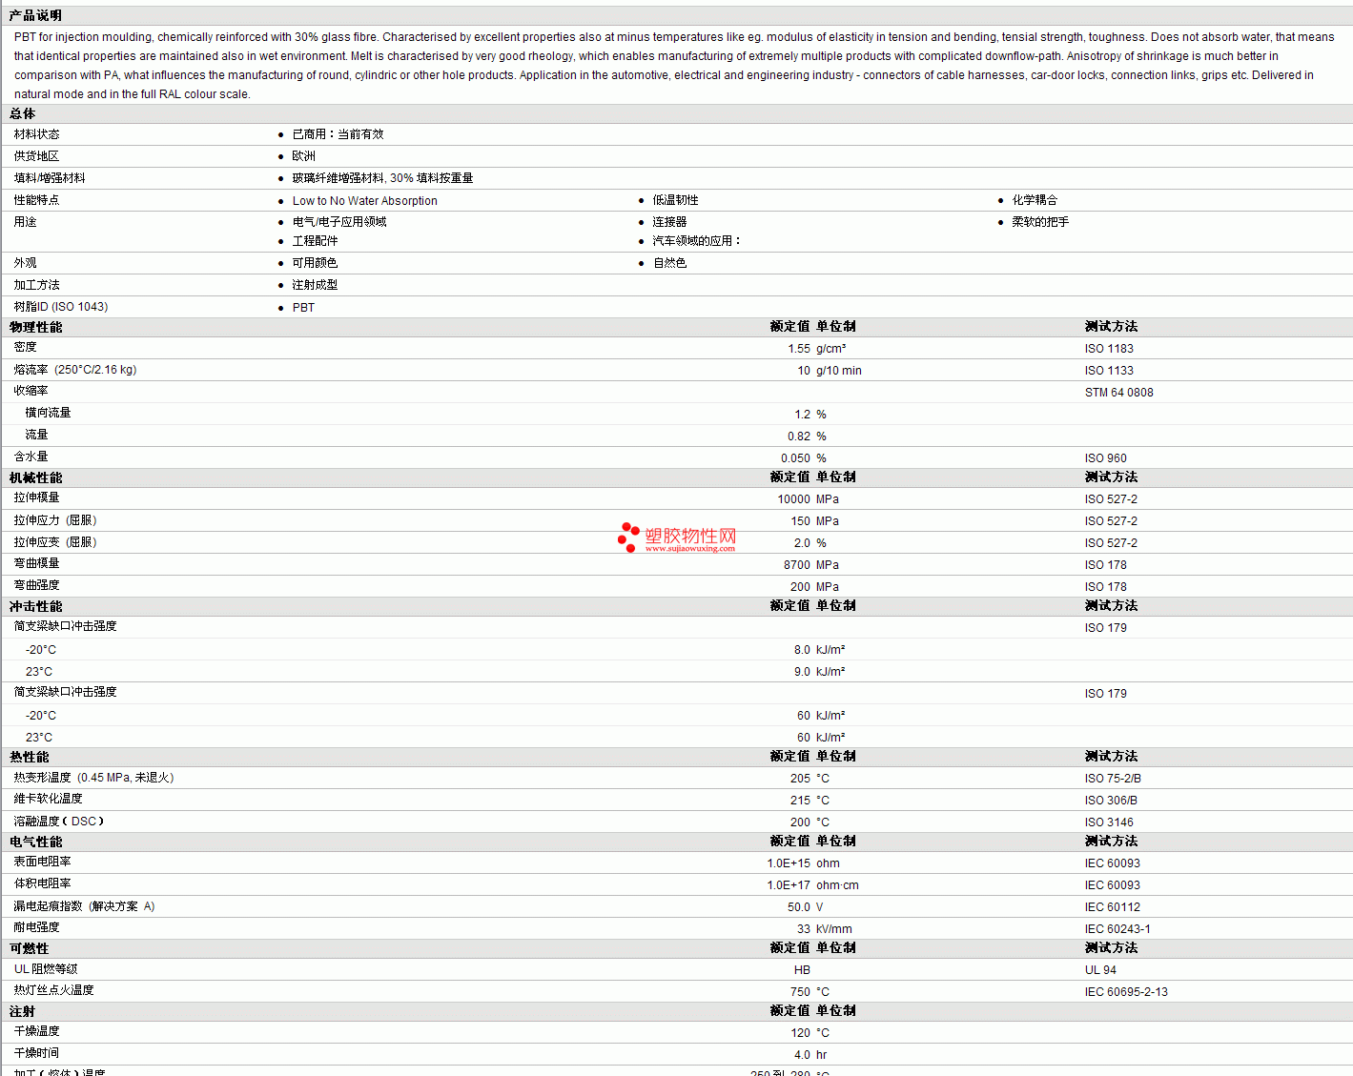Image resolution: width=1353 pixels, height=1076 pixels.
Task: Select the ISO 3146 test method
Action: [1109, 822]
